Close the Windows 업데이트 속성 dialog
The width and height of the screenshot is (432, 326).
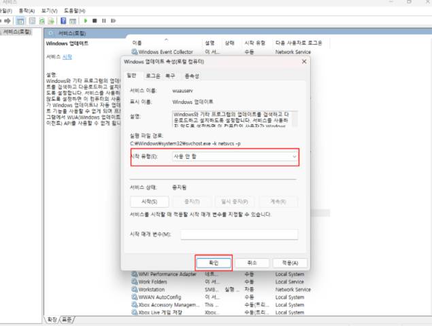click(x=304, y=62)
